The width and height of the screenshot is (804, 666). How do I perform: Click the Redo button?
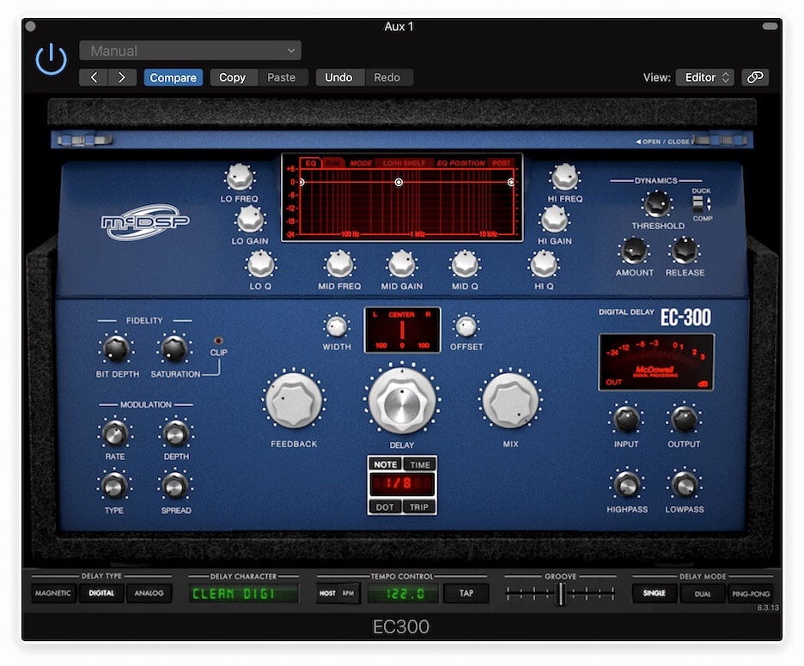click(387, 77)
